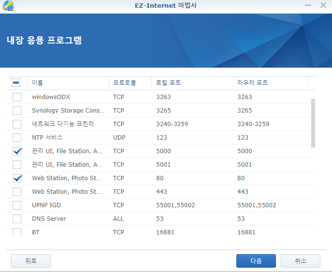Check the DNS Server checkbox

point(17,219)
